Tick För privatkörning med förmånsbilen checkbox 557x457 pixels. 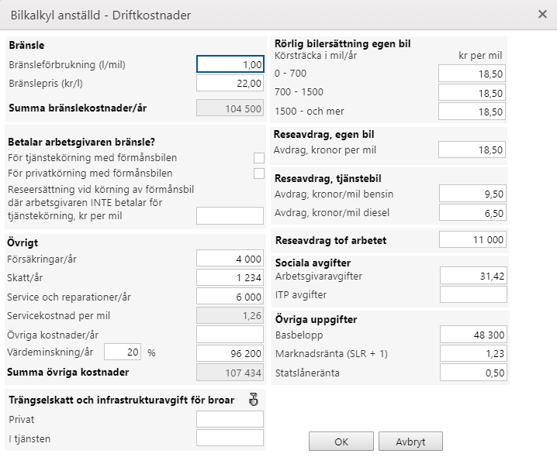(259, 174)
